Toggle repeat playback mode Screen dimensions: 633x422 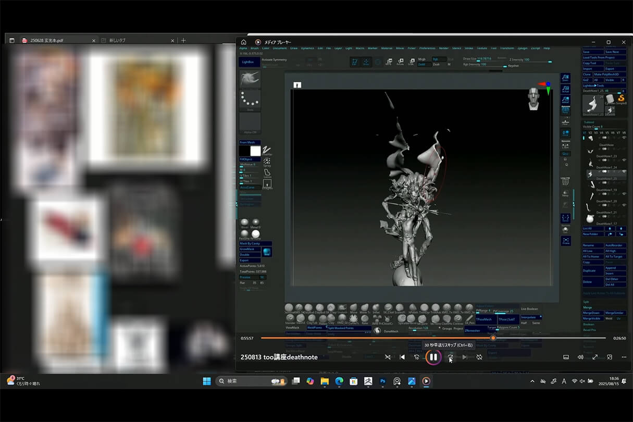(479, 357)
